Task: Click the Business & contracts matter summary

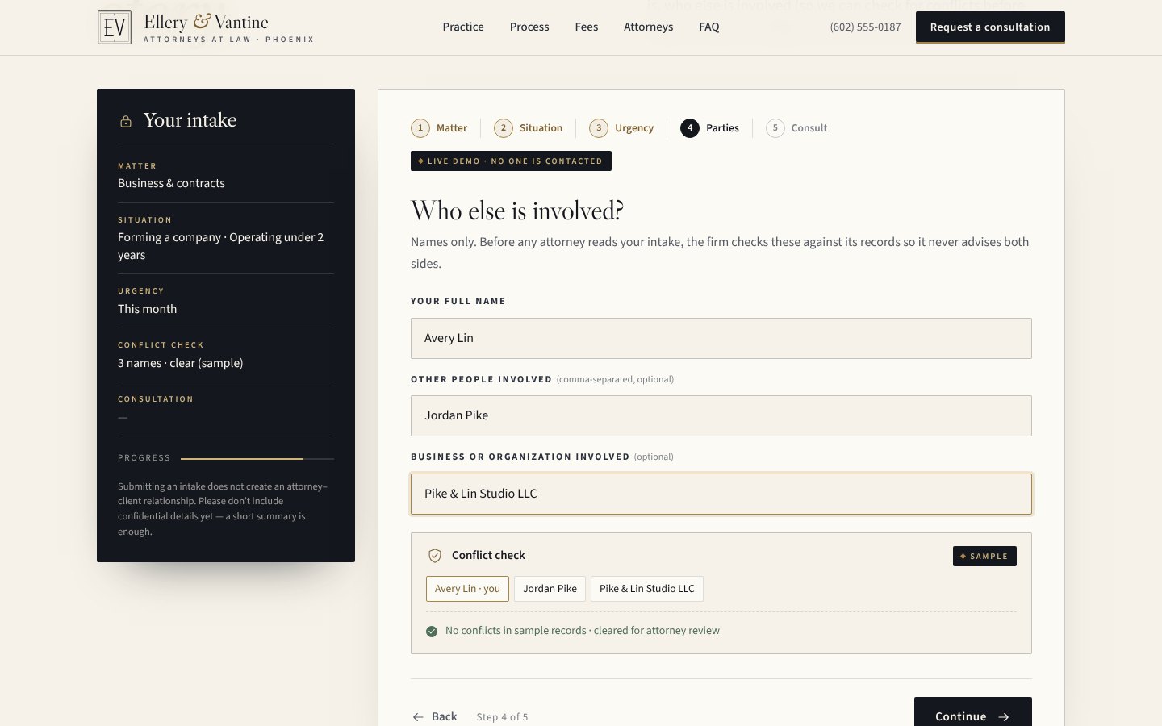Action: click(171, 183)
